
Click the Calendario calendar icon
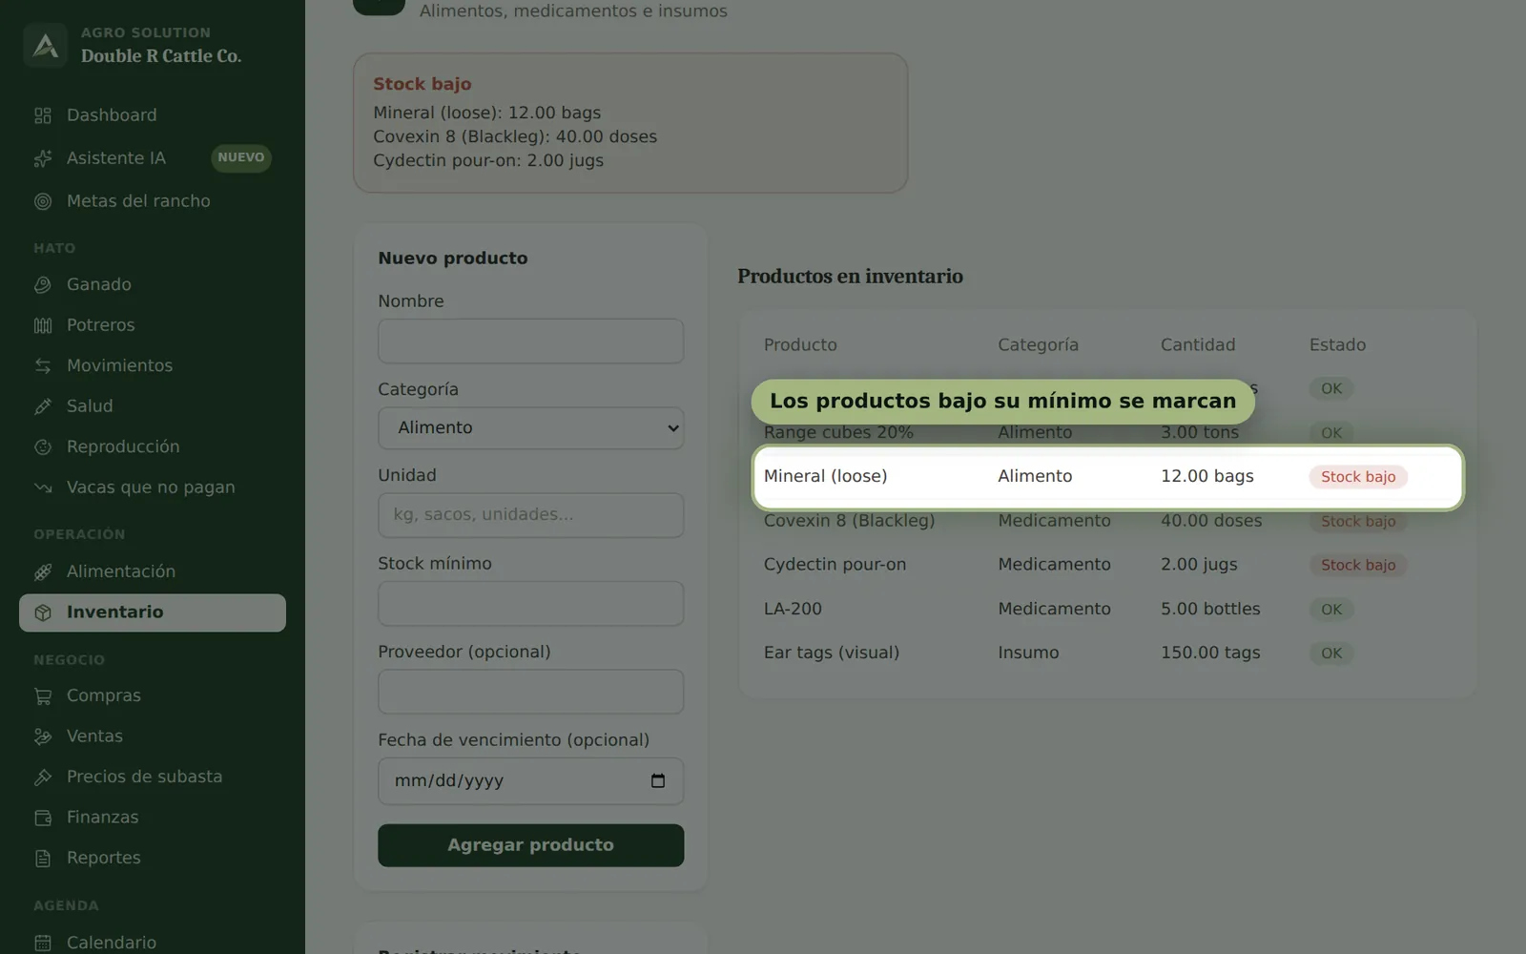tap(43, 943)
